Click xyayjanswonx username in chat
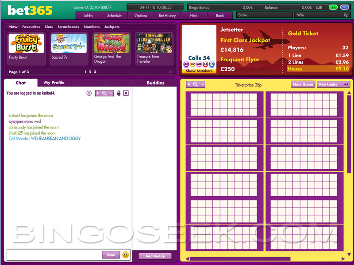The image size is (354, 265). pos(21,121)
